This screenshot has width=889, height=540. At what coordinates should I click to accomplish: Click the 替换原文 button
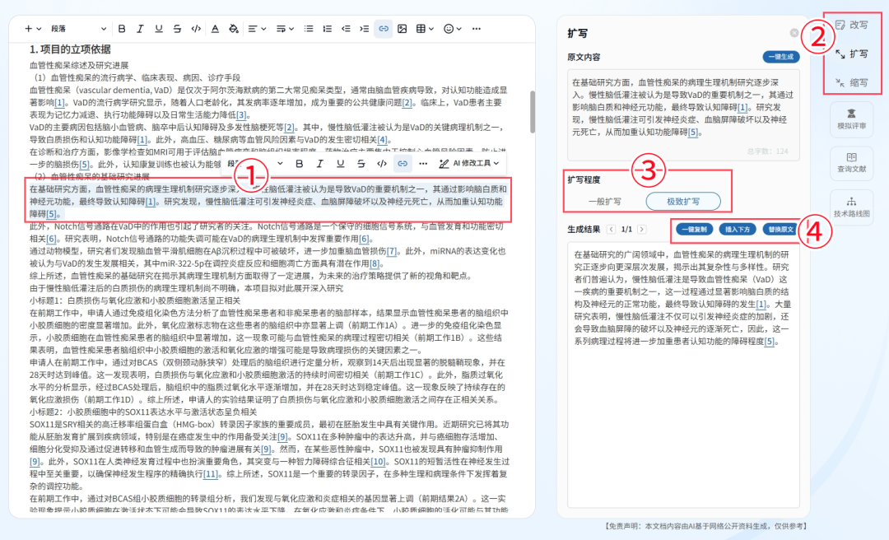pyautogui.click(x=780, y=229)
